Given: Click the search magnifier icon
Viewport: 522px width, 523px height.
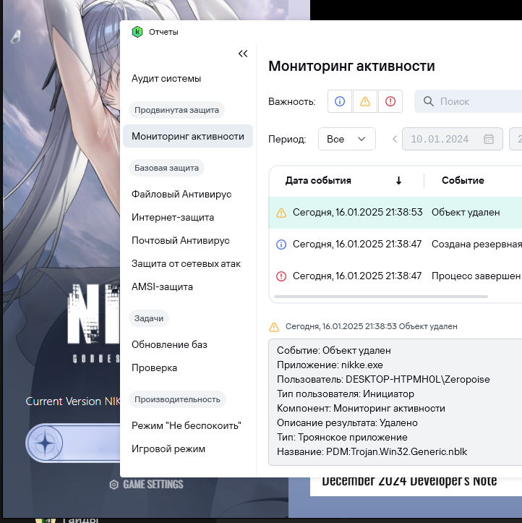Looking at the screenshot, I should point(428,101).
